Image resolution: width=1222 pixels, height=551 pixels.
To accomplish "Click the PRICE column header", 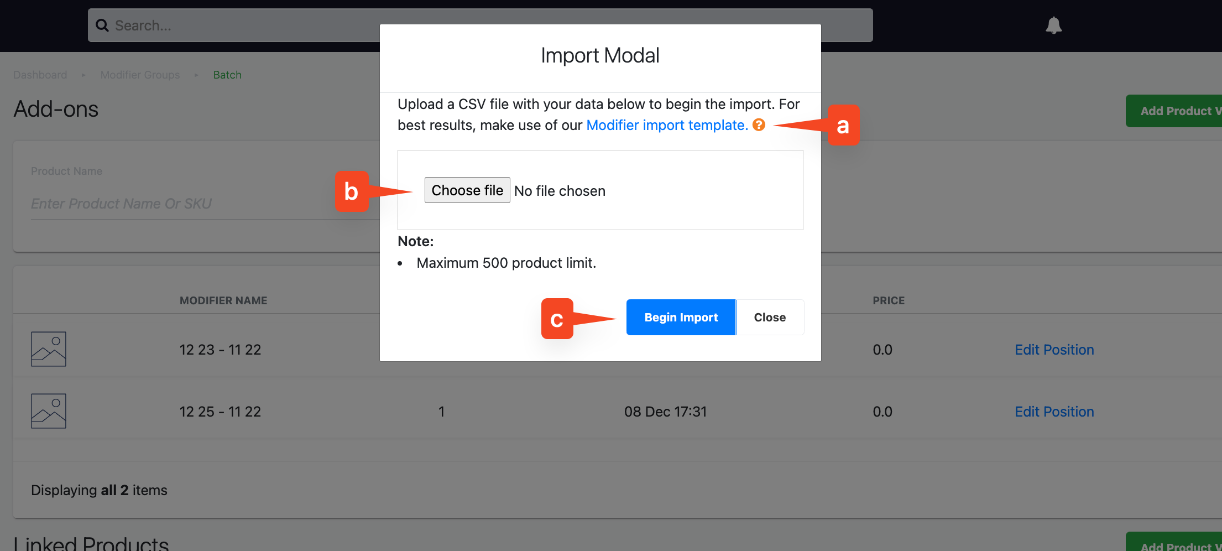I will [889, 300].
